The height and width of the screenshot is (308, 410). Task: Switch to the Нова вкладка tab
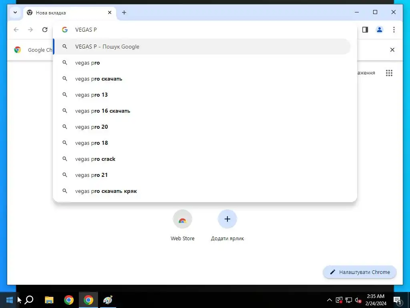click(69, 12)
